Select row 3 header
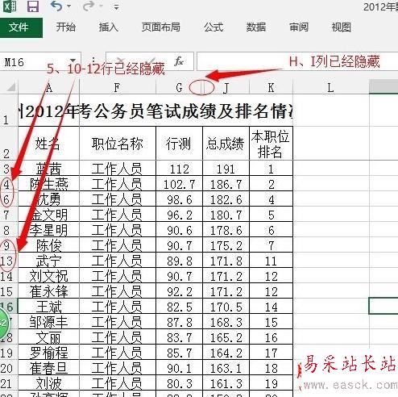398x397 pixels. tap(9, 169)
